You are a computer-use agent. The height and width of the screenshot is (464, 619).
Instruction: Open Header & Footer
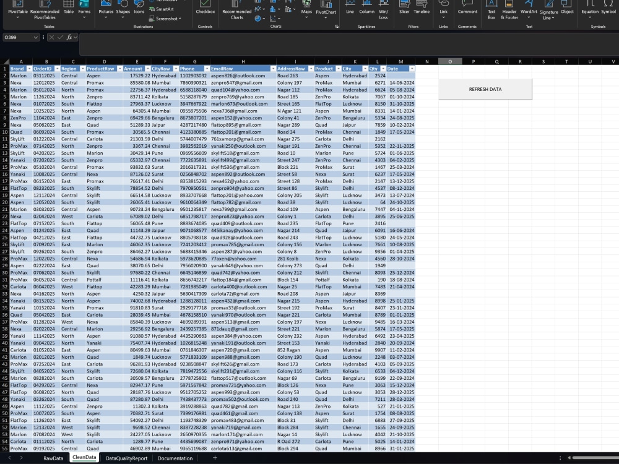tap(509, 10)
